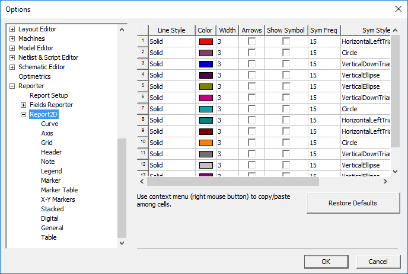Expand the Fields Reporter node
This screenshot has height=274, width=408.
(x=23, y=105)
